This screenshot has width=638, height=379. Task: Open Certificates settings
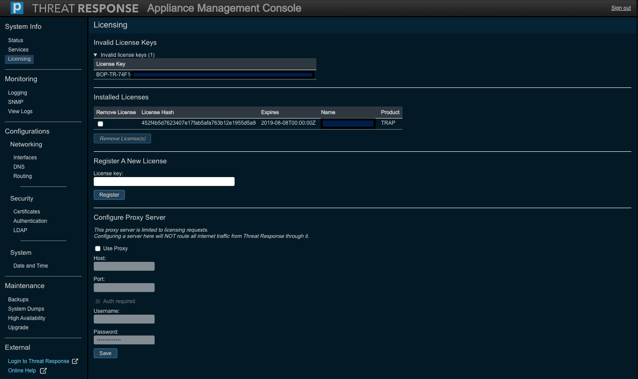[x=27, y=212]
